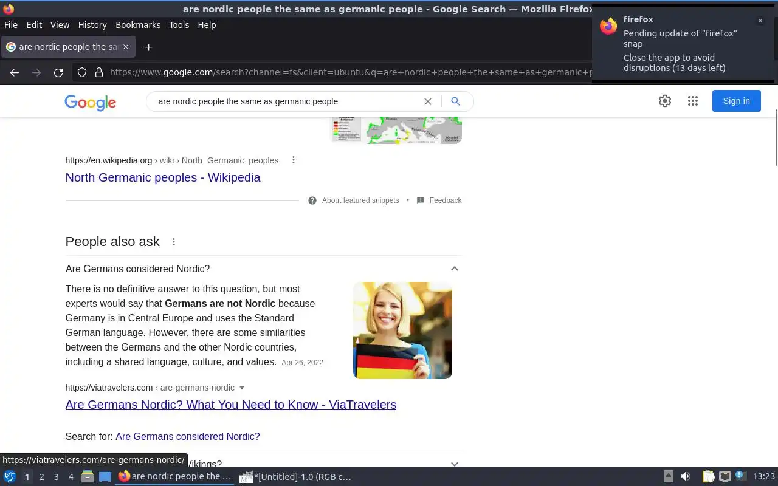The image size is (778, 486).
Task: Click the About featured snippets help icon
Action: tap(312, 200)
